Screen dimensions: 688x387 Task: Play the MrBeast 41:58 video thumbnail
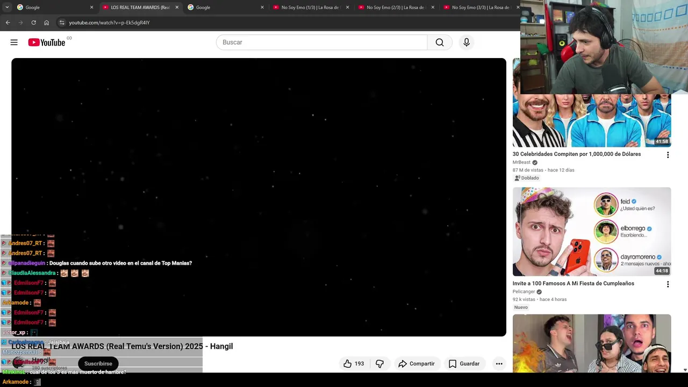click(592, 121)
